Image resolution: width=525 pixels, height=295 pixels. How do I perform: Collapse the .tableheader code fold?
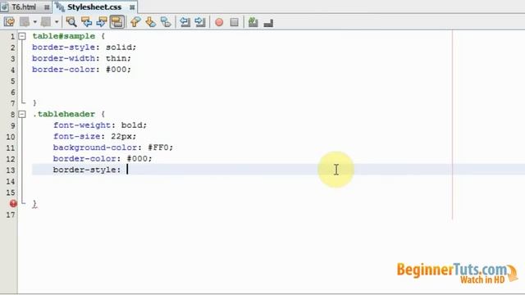[22, 114]
